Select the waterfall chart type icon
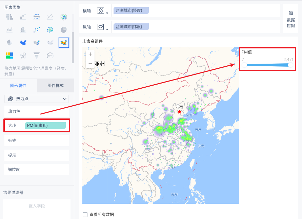Screen dimensions: 302x219 tap(23, 17)
